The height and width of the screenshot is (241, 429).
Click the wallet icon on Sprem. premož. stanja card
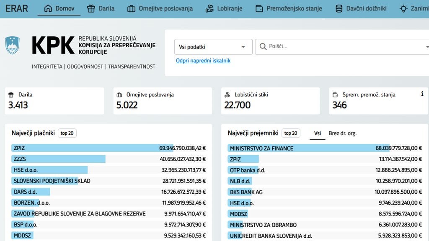point(335,95)
